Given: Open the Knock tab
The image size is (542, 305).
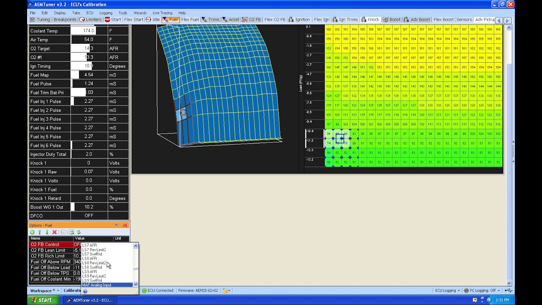Looking at the screenshot, I should point(370,19).
